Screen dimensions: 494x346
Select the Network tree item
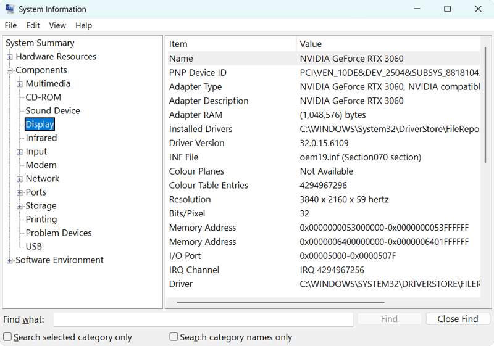click(43, 179)
